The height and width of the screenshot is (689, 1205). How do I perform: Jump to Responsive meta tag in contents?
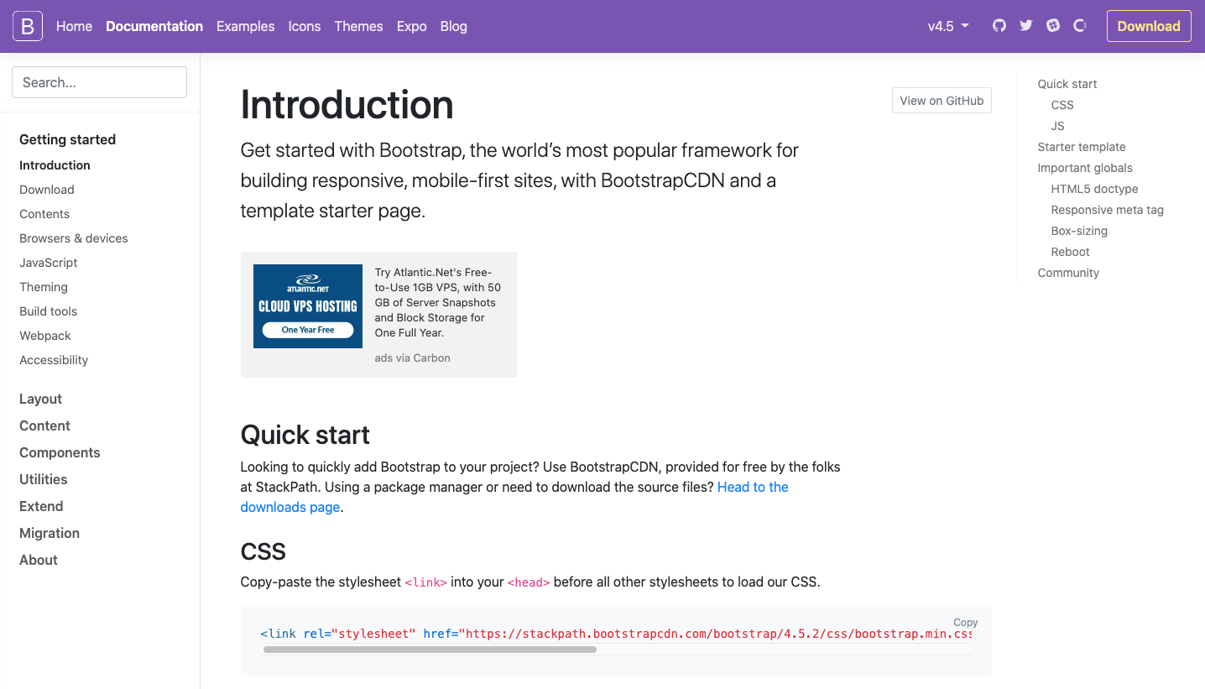1107,210
